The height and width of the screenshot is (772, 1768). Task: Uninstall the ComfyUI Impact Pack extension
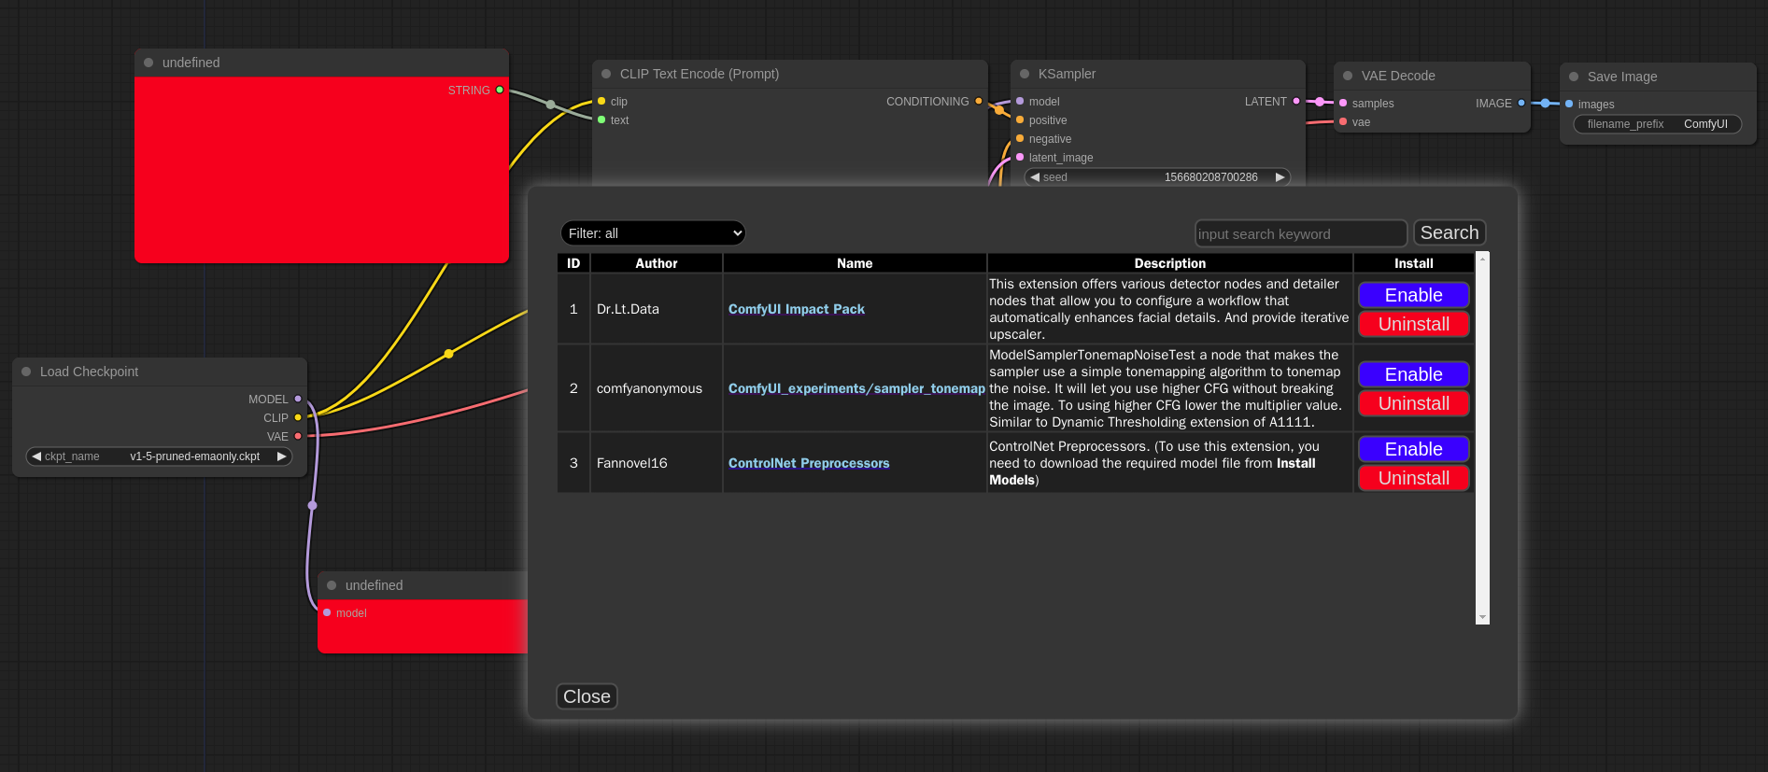click(1413, 324)
